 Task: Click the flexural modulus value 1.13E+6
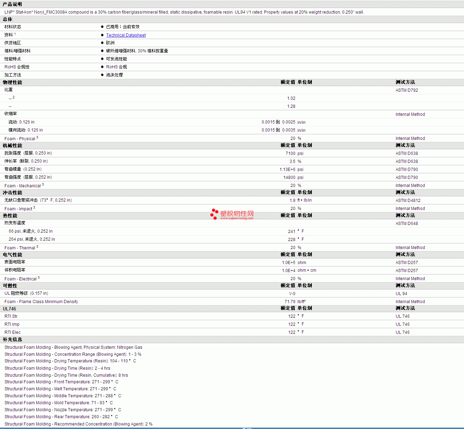click(287, 170)
